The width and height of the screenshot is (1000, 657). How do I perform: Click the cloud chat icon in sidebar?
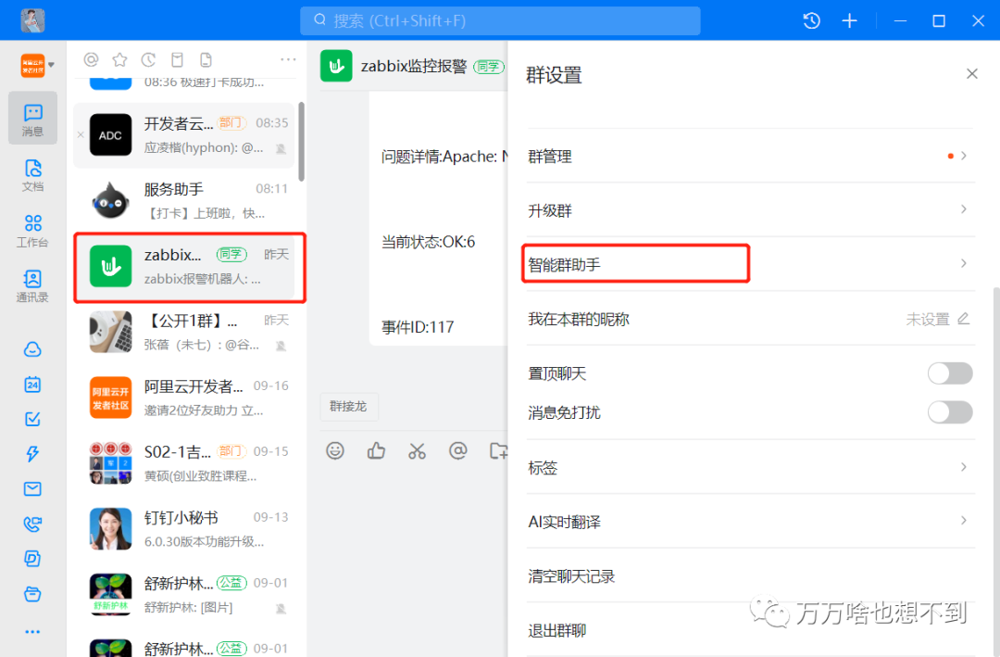point(32,349)
